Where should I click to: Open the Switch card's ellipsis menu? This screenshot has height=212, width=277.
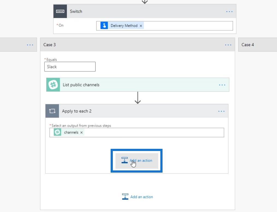pos(229,12)
